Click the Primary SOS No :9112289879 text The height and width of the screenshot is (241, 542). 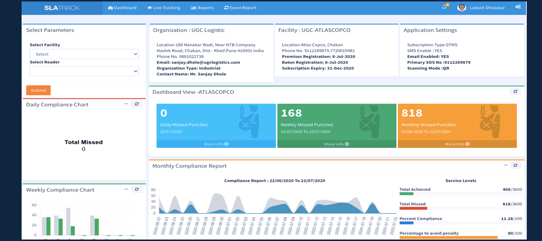pos(439,62)
